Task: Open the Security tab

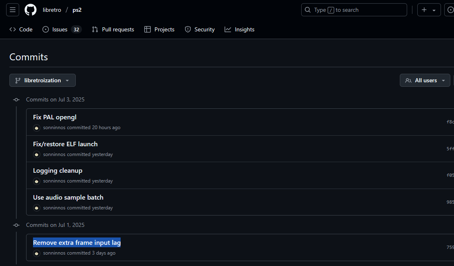Action: [x=200, y=29]
